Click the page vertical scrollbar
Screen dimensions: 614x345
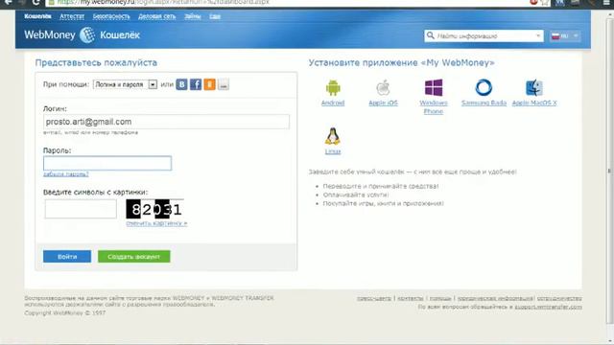coord(609,171)
